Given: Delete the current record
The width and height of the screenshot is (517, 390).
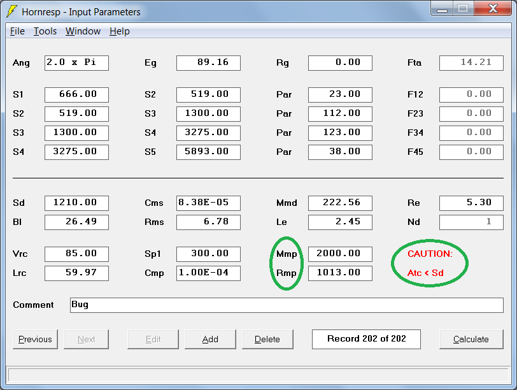Looking at the screenshot, I should coord(267,339).
